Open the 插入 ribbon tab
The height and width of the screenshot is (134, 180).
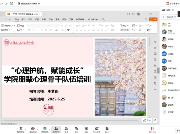23,19
